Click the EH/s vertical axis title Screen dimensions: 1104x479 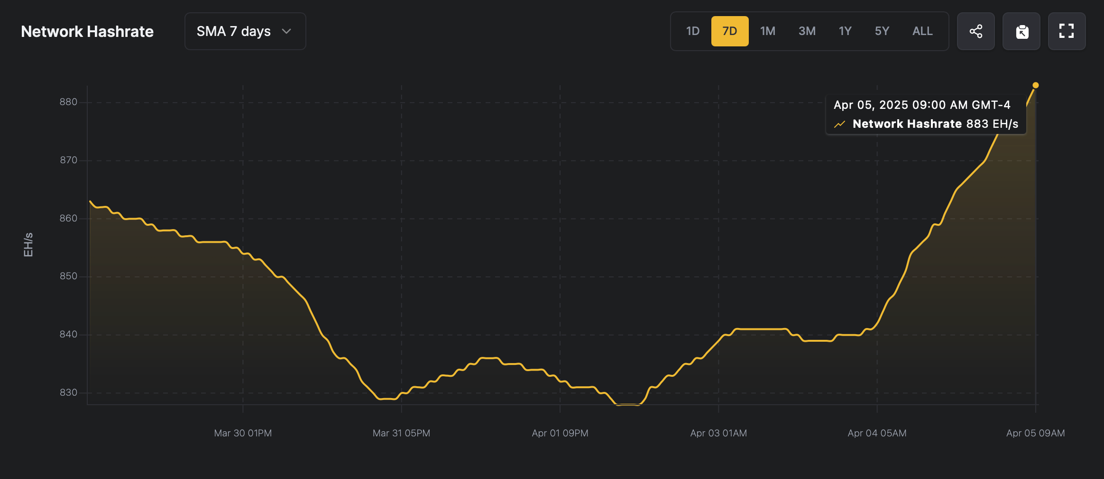tap(28, 245)
